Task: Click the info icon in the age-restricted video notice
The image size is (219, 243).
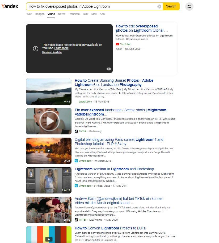Action: 36,49
